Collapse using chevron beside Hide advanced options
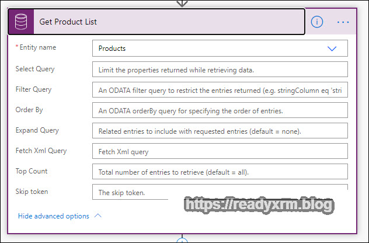Screen dimensions: 369x243 pos(98,216)
